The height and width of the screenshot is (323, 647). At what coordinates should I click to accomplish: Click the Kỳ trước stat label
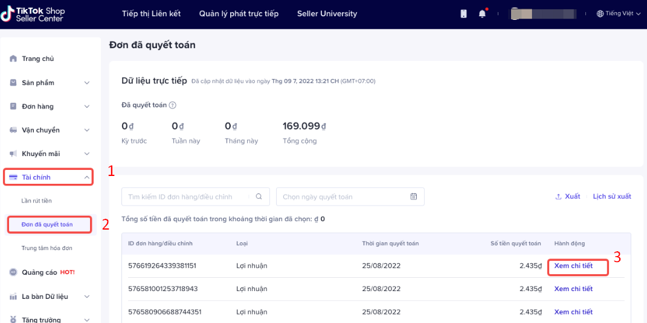[134, 141]
